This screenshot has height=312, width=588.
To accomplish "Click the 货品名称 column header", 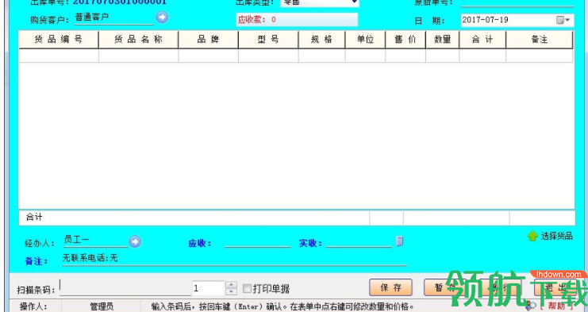I will 138,40.
